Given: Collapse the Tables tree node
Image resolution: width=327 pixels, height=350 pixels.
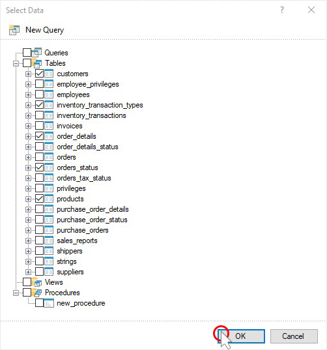Looking at the screenshot, I should (x=16, y=63).
